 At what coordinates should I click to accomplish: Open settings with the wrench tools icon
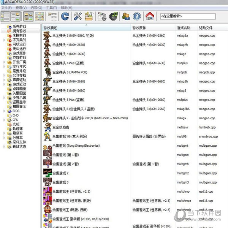pos(78,16)
